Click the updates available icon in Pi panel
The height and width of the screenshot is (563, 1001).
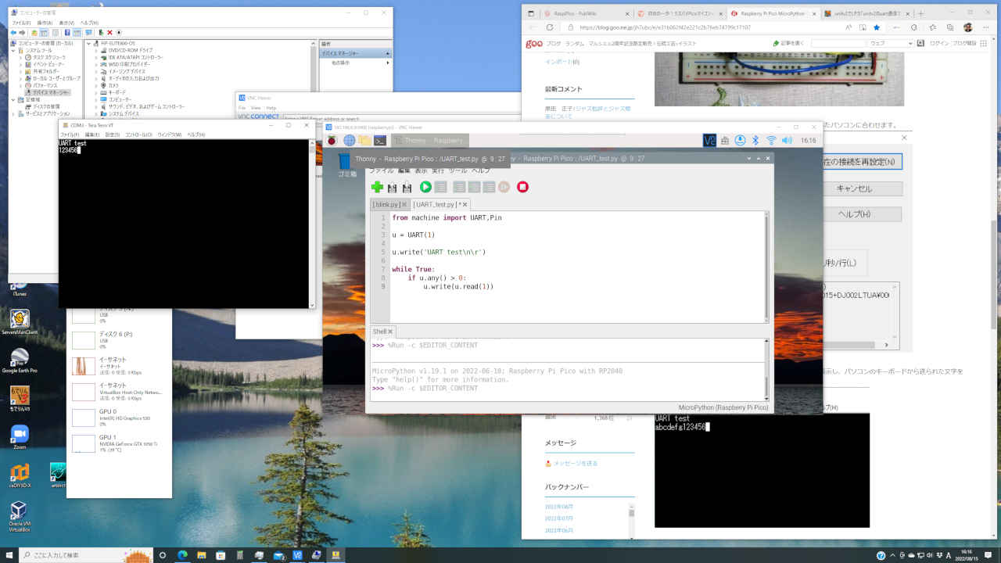click(740, 140)
